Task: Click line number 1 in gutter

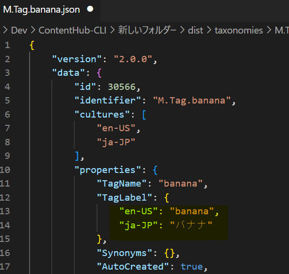Action: pyautogui.click(x=7, y=45)
